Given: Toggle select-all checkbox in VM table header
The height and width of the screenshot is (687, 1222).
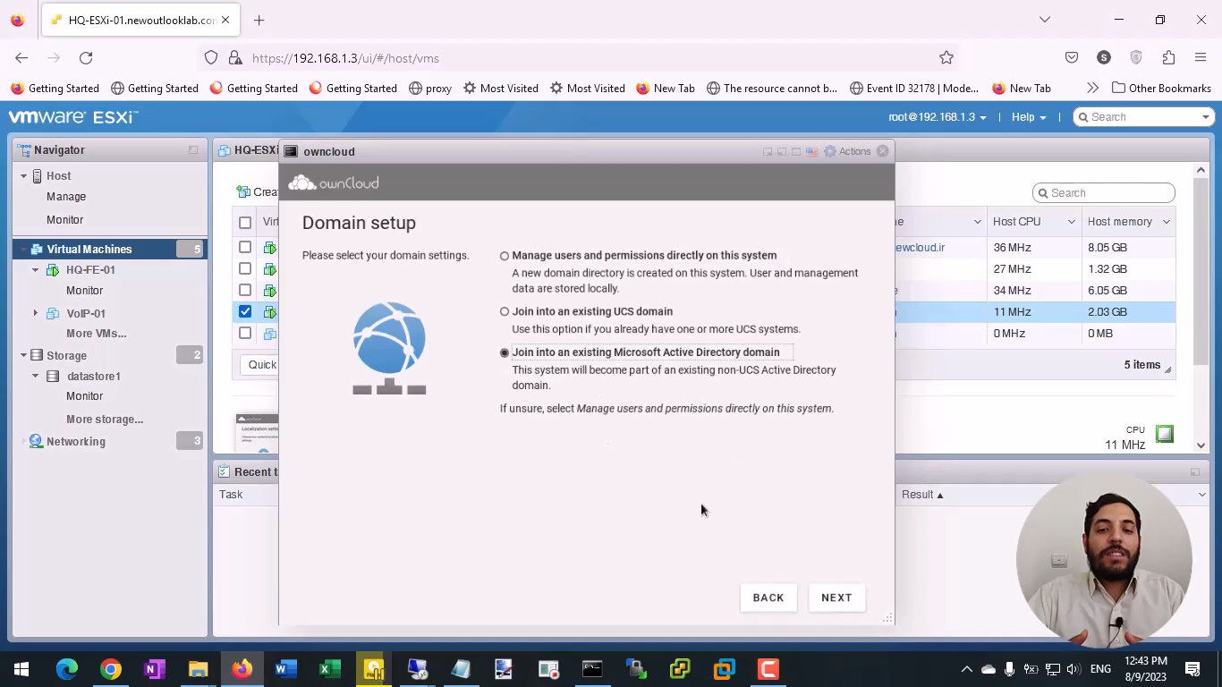Looking at the screenshot, I should (245, 222).
